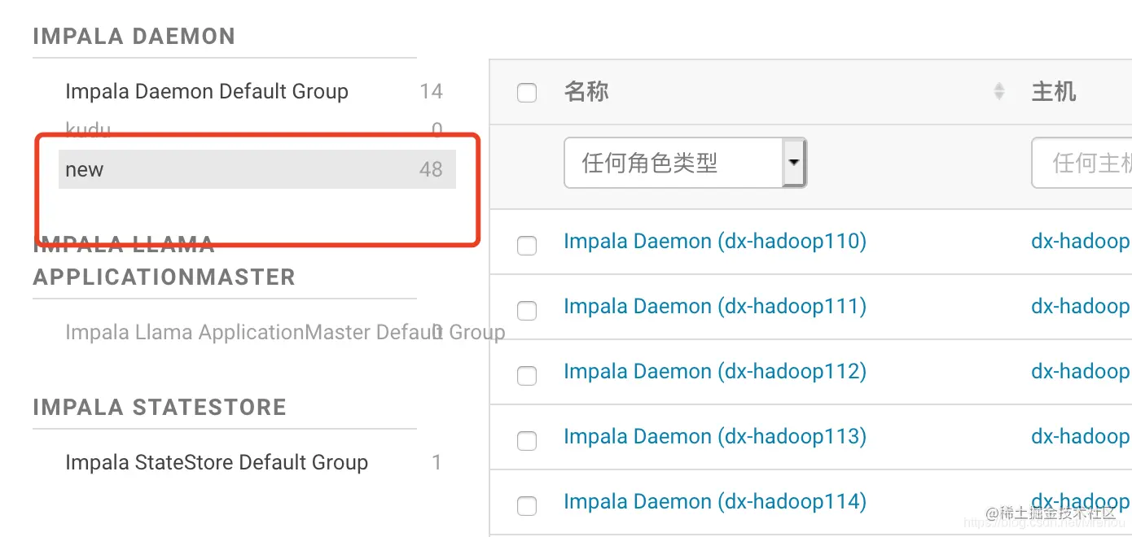Image resolution: width=1132 pixels, height=537 pixels.
Task: Check the box for Impala Daemon dx-hadoop110
Action: (x=527, y=245)
